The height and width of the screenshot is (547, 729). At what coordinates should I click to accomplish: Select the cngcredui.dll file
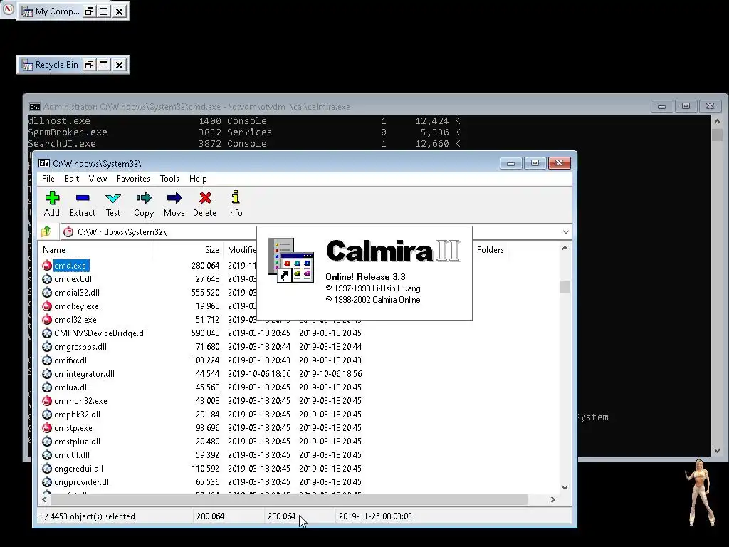click(78, 468)
